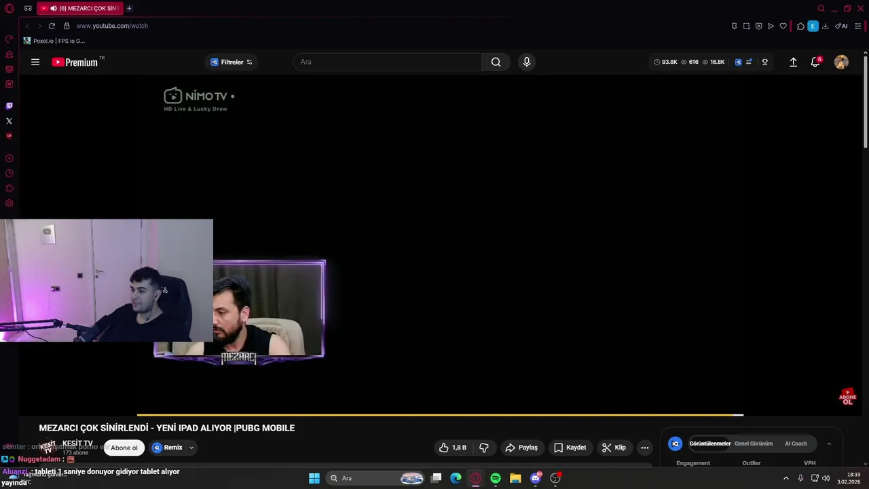Open YouTube guide hamburger menu
The height and width of the screenshot is (489, 869).
pos(35,62)
